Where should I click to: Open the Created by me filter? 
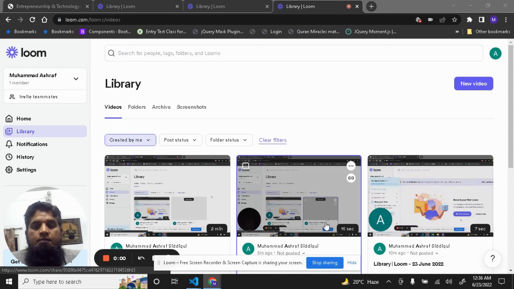130,140
